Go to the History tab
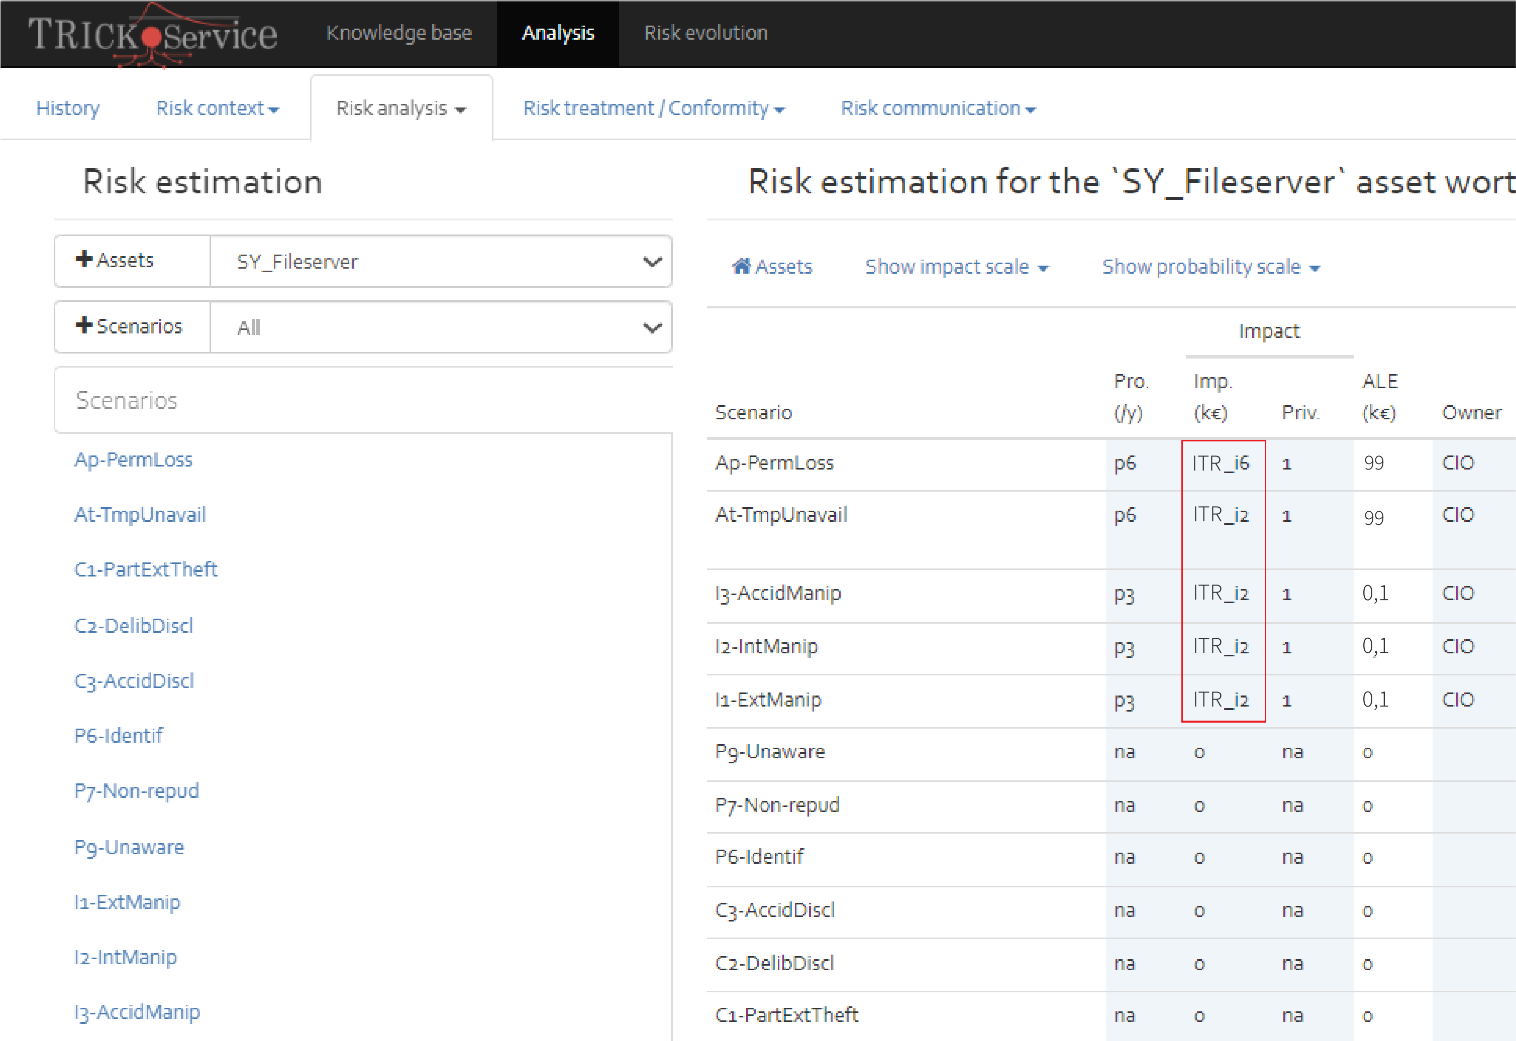The height and width of the screenshot is (1041, 1516). click(68, 108)
